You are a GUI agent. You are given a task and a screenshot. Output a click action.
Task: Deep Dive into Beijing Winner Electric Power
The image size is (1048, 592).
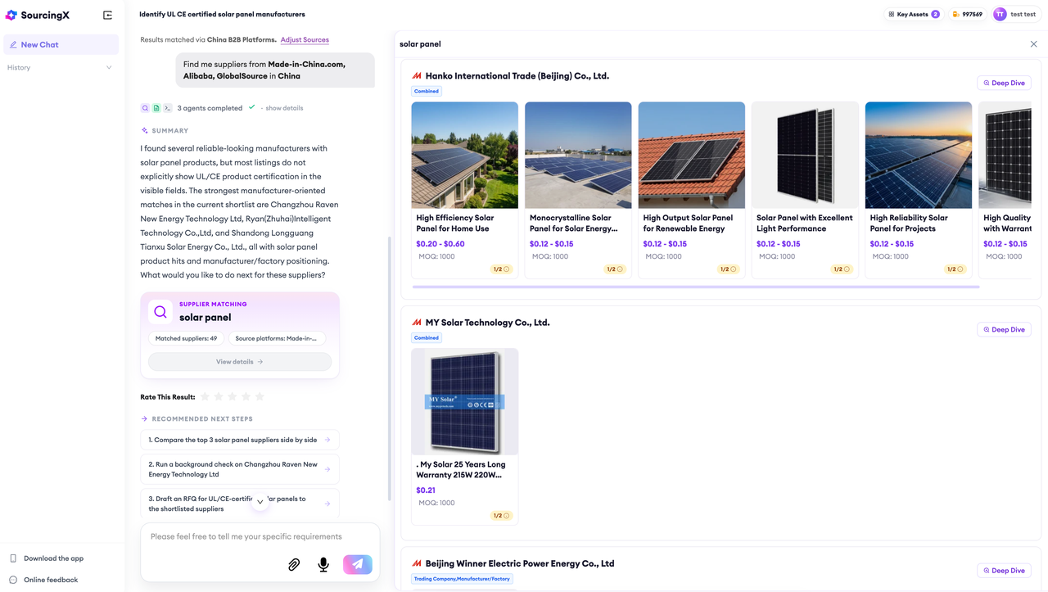(x=1004, y=571)
